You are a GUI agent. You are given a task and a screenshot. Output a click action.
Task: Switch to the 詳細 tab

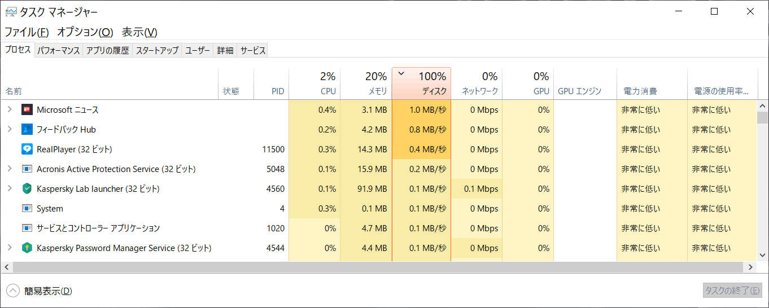click(225, 50)
